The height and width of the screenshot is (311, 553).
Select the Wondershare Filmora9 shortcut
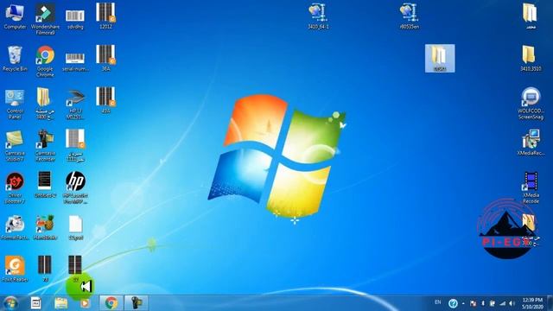coord(45,19)
